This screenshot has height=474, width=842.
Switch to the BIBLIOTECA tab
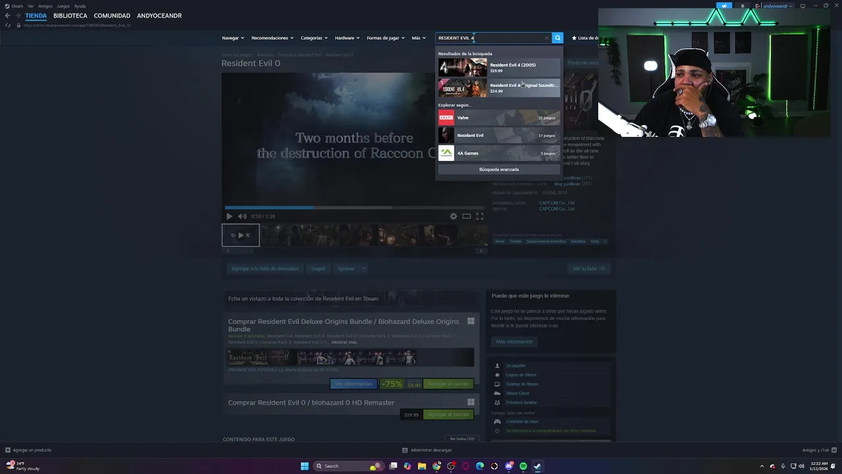70,15
